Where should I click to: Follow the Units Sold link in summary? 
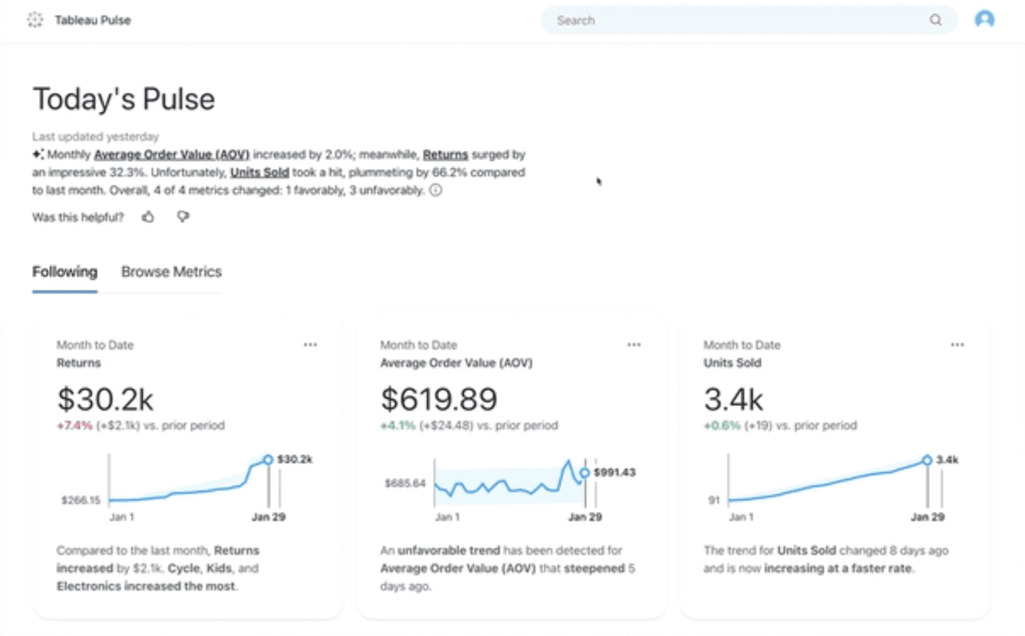[260, 172]
